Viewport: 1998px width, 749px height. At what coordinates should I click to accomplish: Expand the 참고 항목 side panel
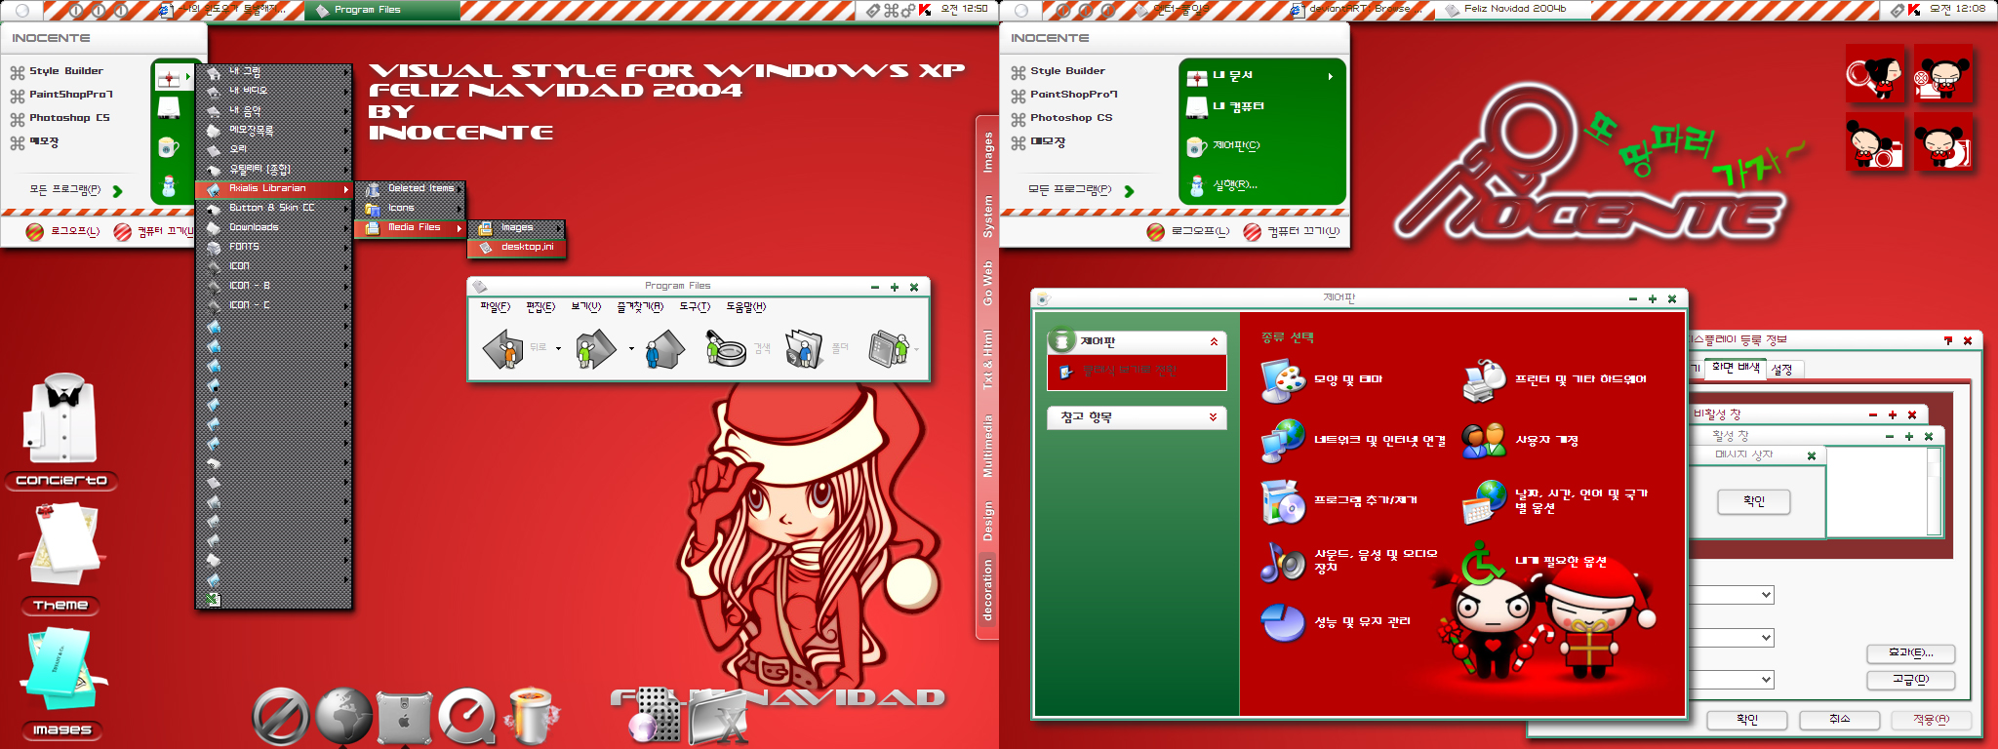pos(1214,417)
